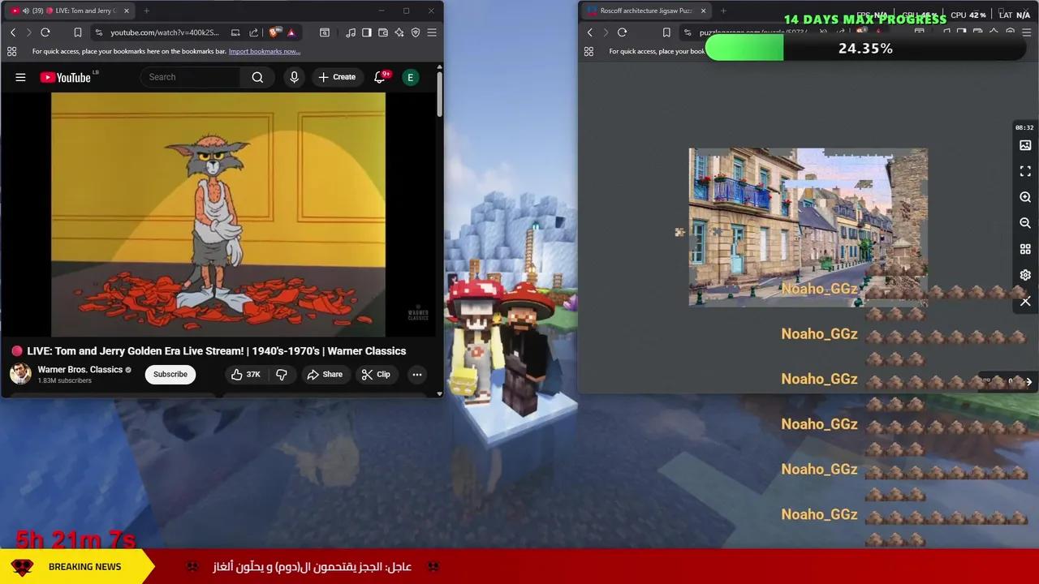Go forward in the YouTube browser window
The height and width of the screenshot is (584, 1039).
28,32
